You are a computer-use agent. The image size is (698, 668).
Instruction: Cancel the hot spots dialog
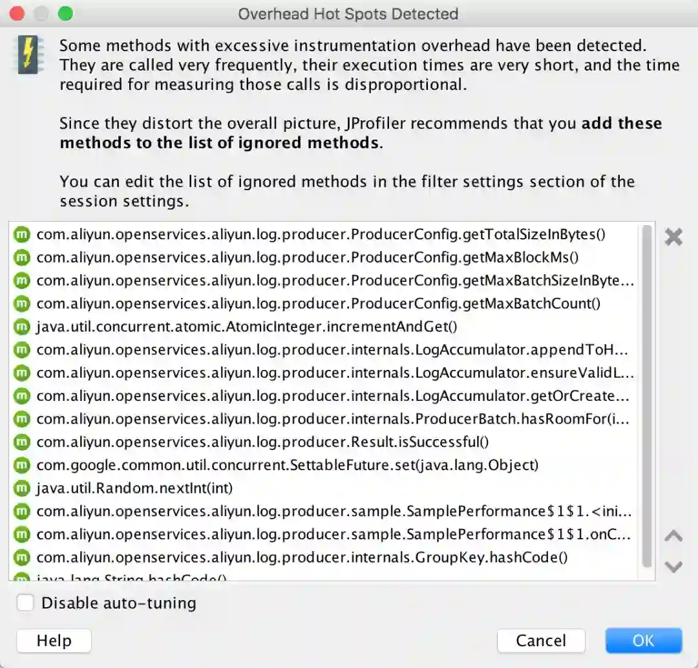point(541,640)
